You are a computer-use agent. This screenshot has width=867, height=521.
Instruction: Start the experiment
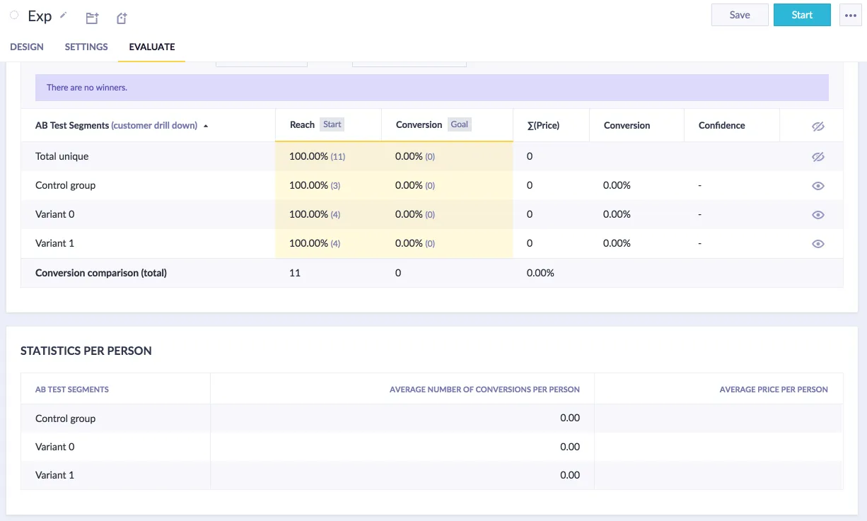802,15
